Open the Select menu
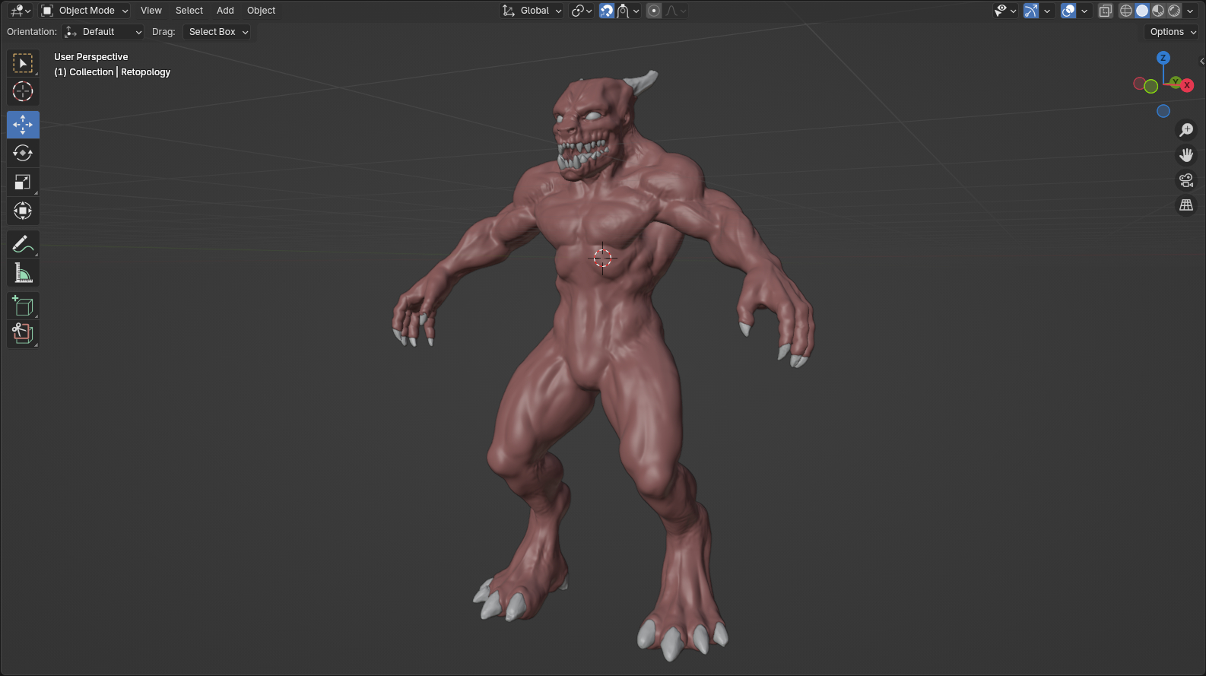Screen dimensions: 1206x676 click(x=189, y=11)
